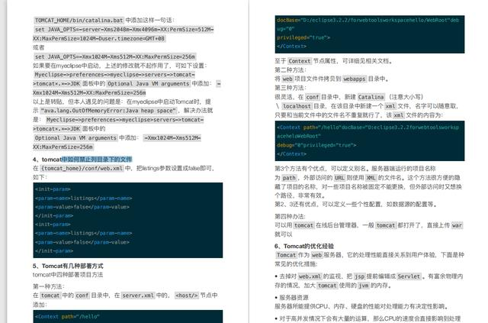Click heading 5、Tomcat有几种部署方式
This screenshot has height=323, width=488.
point(68,266)
